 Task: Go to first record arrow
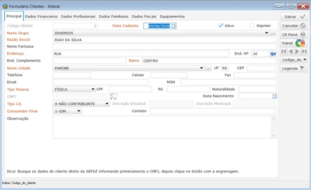284,52
